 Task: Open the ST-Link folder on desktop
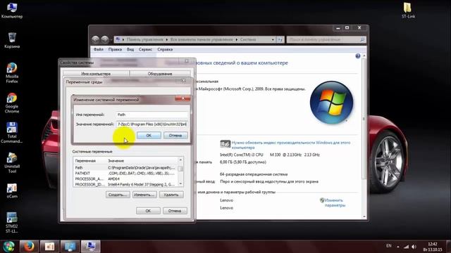click(x=408, y=11)
